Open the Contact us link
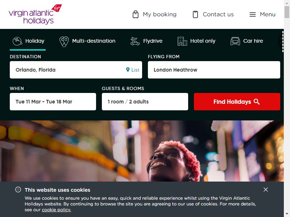The image size is (290, 217). (218, 14)
